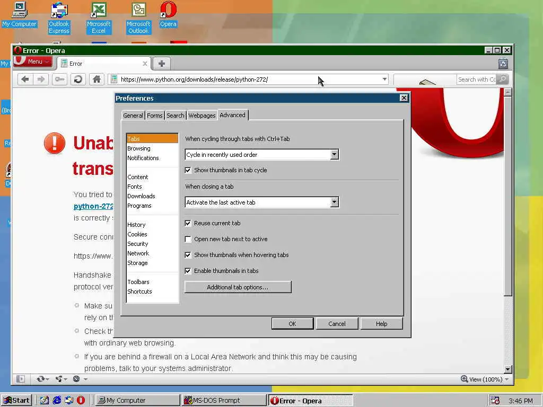The height and width of the screenshot is (407, 543).
Task: Click the URL address field
Action: click(249, 79)
